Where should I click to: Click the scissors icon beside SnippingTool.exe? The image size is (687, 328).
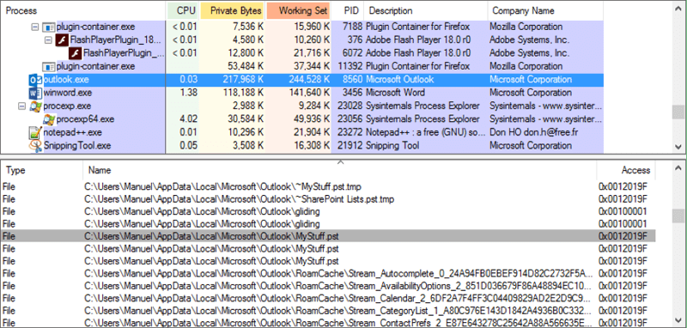point(35,146)
